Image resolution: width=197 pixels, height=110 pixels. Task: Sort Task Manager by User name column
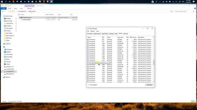click(x=120, y=37)
